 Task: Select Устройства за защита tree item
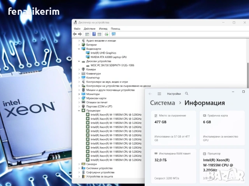click(x=100, y=177)
